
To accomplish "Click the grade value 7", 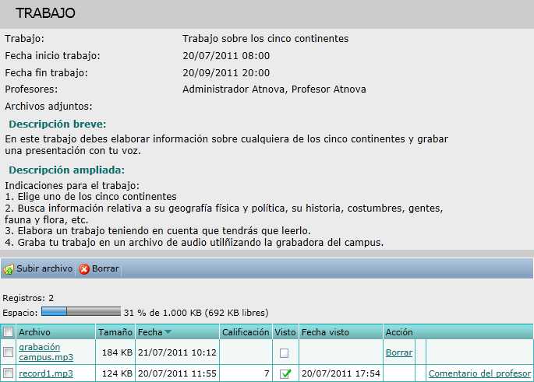I will [267, 373].
